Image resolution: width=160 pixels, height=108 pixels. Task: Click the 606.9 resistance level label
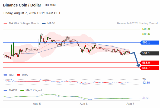coord(146,29)
